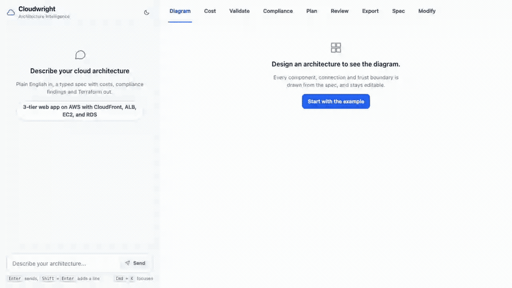This screenshot has height=288, width=512.
Task: Click the 'Shift + Enter adds a line' hint
Action: click(70, 278)
